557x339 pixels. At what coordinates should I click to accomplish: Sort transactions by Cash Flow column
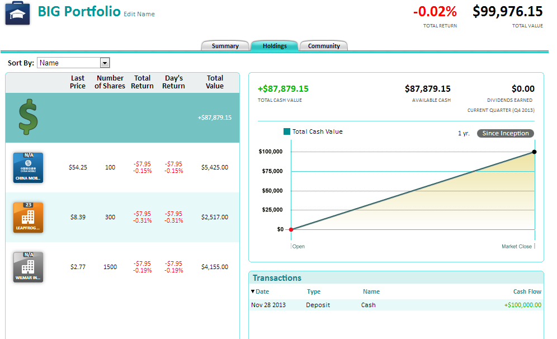pyautogui.click(x=527, y=291)
